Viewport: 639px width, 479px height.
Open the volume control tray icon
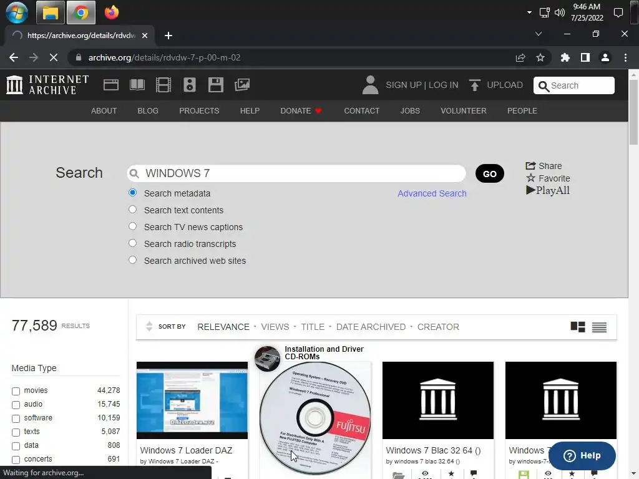(560, 12)
